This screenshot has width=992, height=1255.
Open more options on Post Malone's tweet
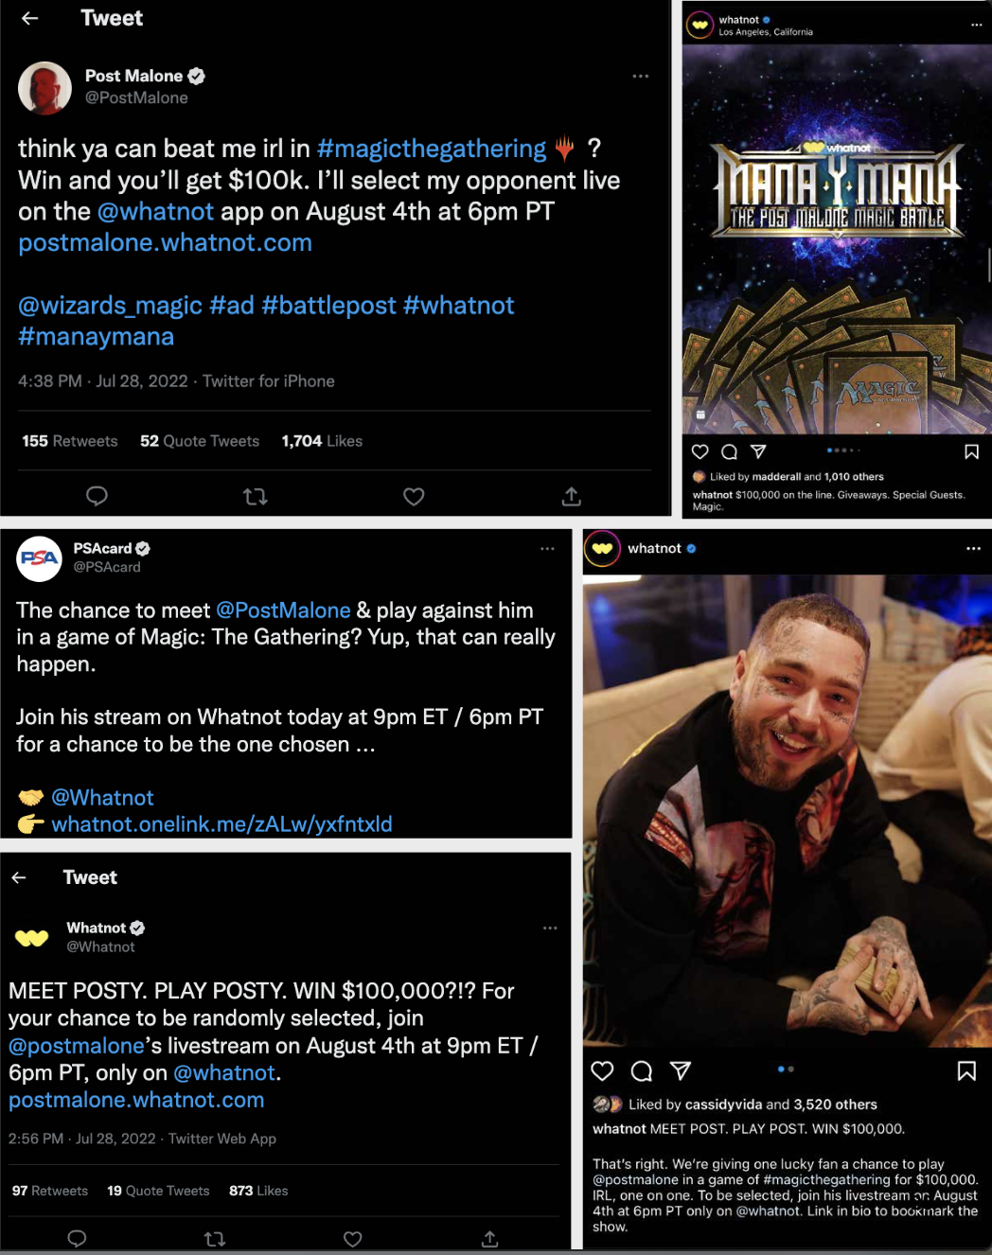641,76
